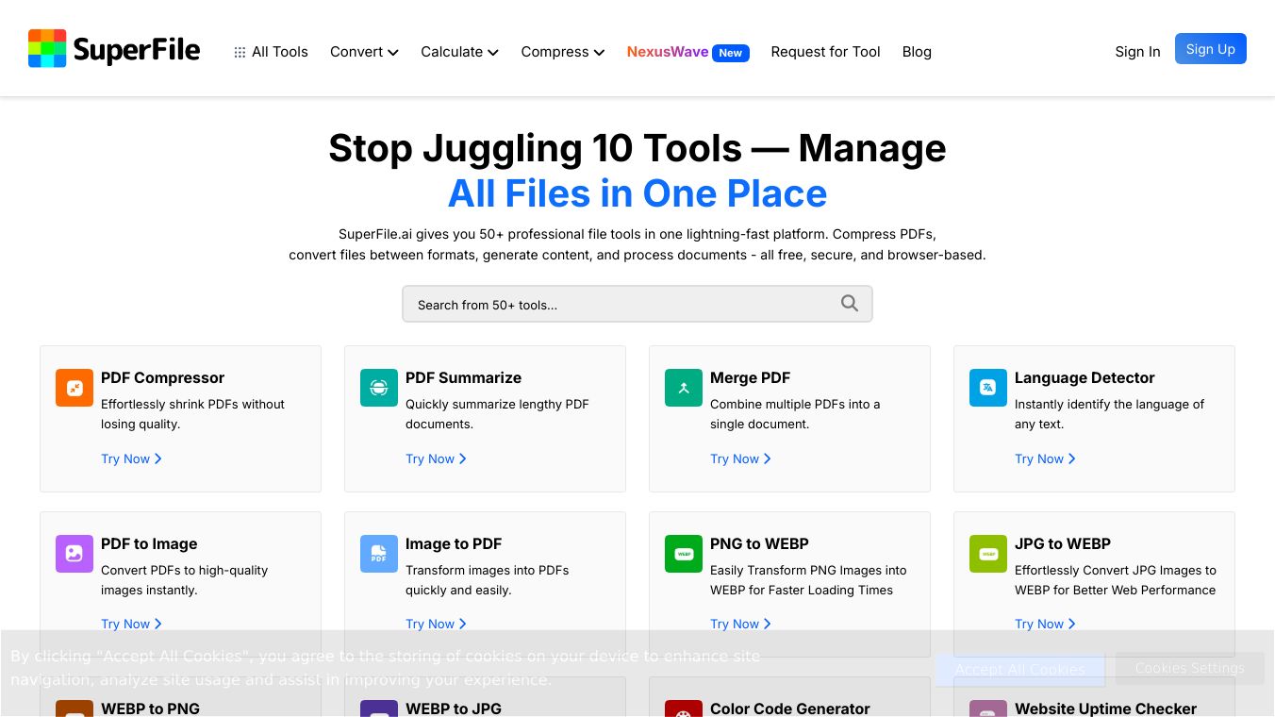This screenshot has width=1275, height=717.
Task: Click the All Tools grid icon
Action: click(x=240, y=53)
